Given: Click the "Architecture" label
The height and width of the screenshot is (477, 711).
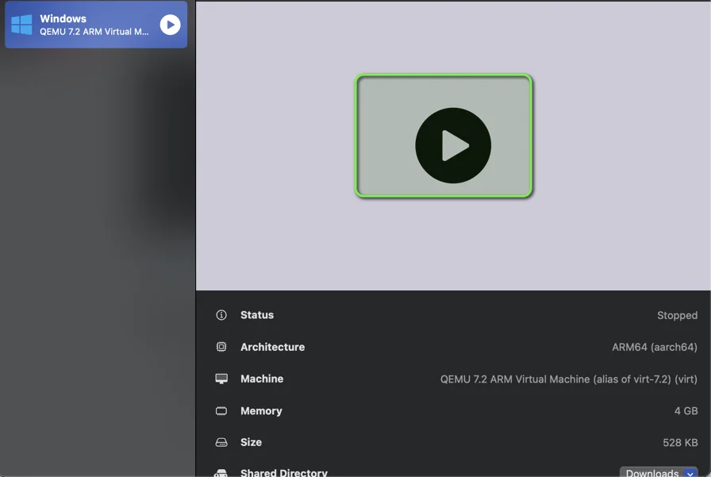Looking at the screenshot, I should click(272, 347).
